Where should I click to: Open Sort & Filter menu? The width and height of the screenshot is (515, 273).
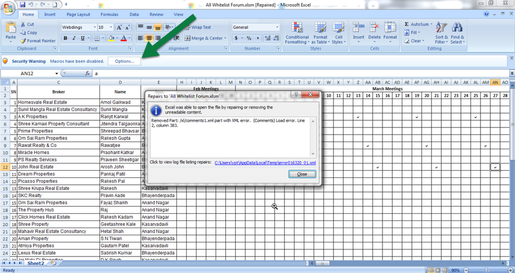tap(441, 33)
